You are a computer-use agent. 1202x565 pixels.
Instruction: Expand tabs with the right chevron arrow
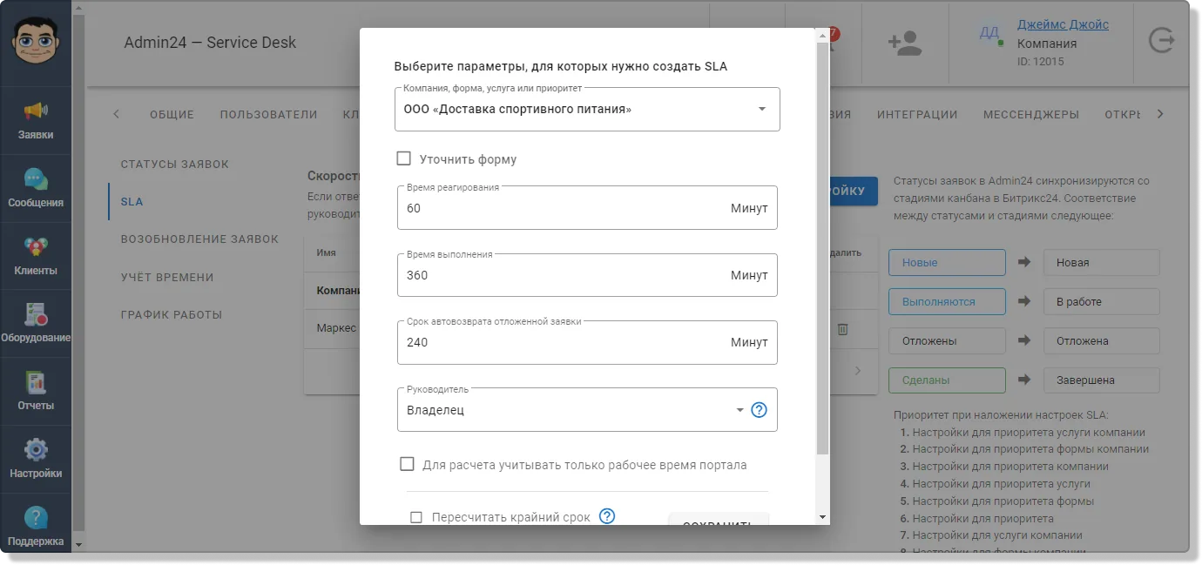(x=1159, y=114)
